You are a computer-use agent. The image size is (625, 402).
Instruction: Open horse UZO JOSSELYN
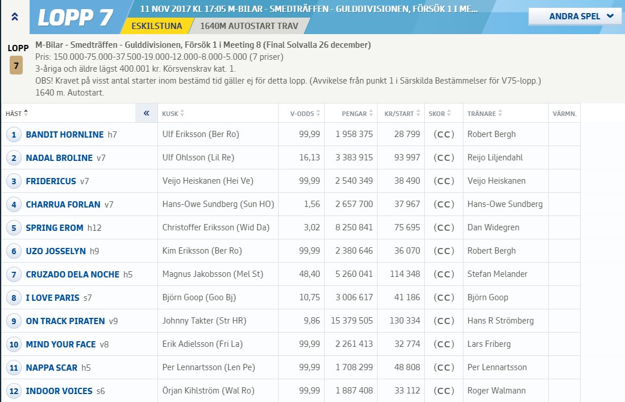point(56,251)
